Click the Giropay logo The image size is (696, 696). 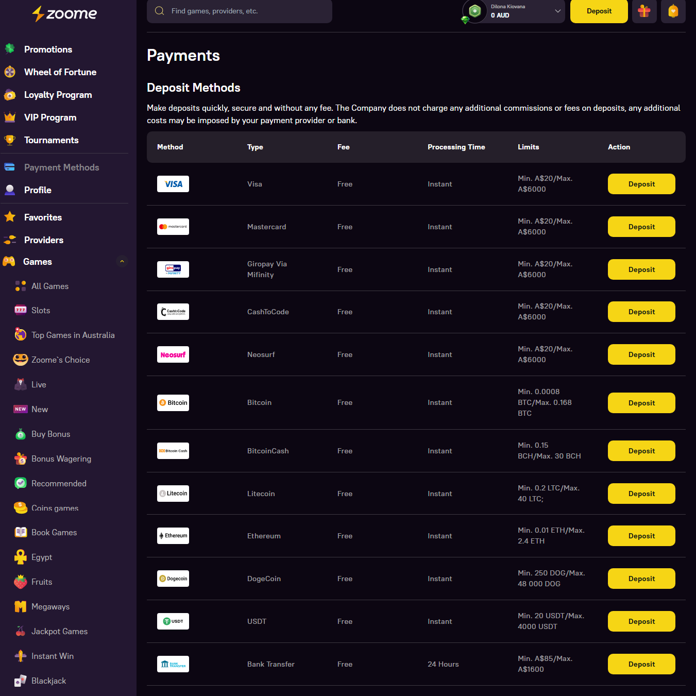tap(173, 269)
